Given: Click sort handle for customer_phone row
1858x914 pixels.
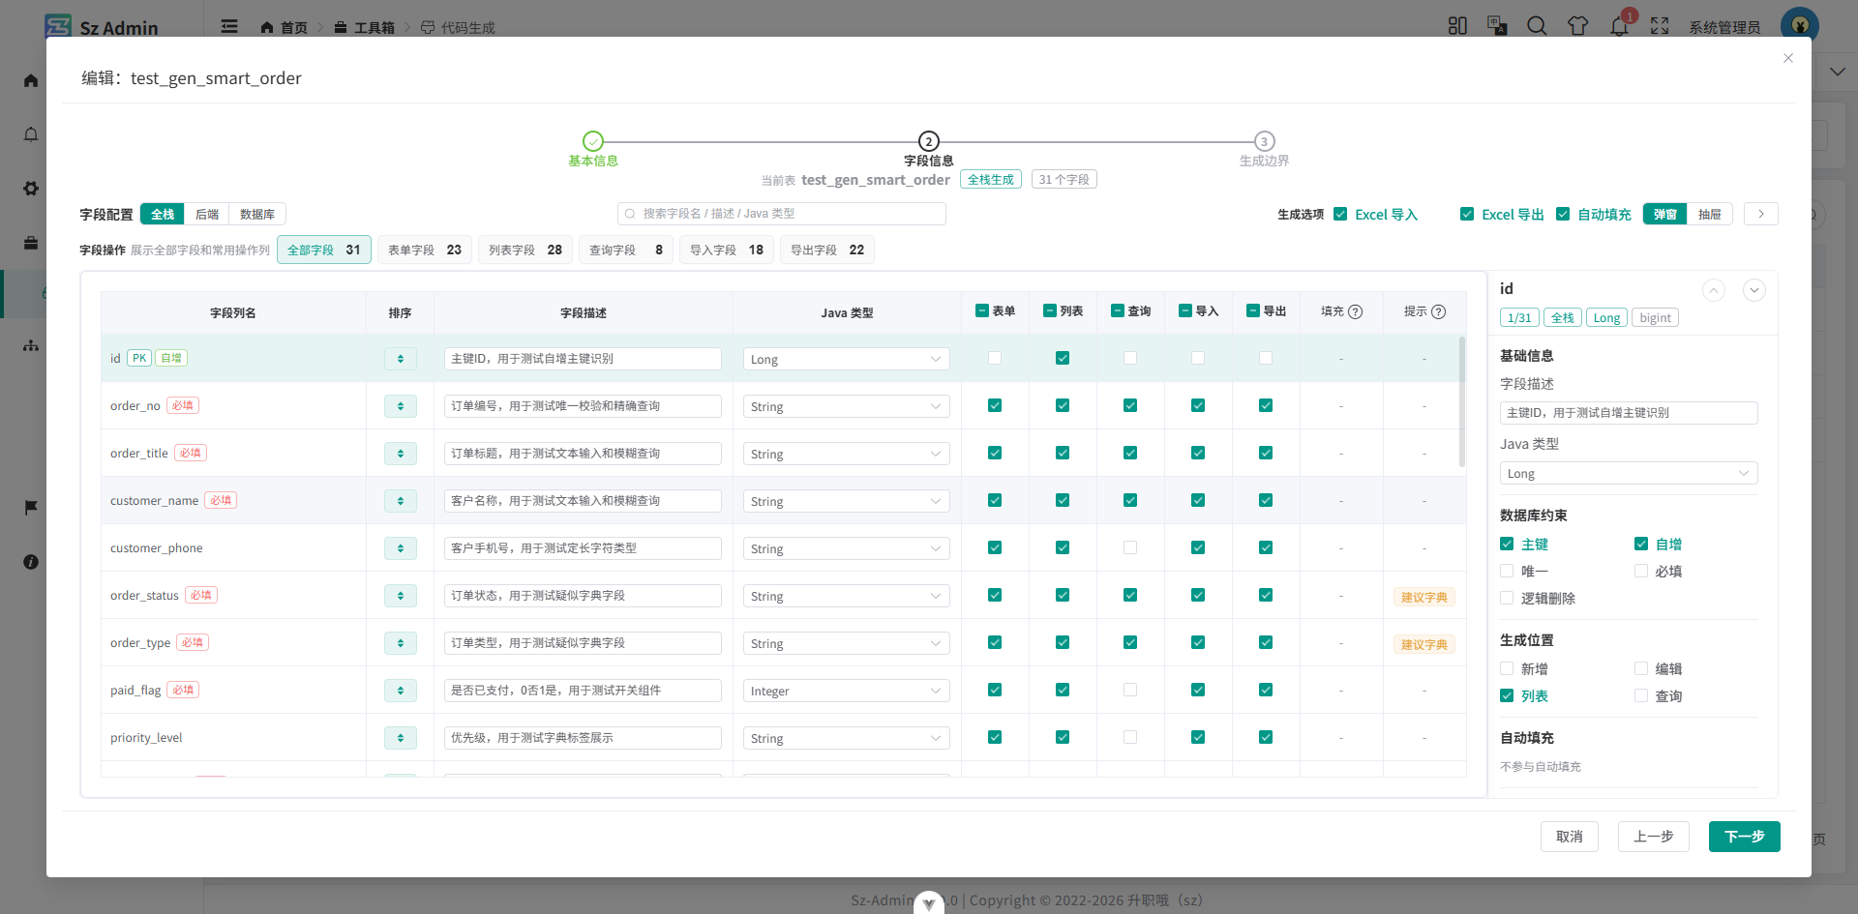Looking at the screenshot, I should pyautogui.click(x=401, y=548).
